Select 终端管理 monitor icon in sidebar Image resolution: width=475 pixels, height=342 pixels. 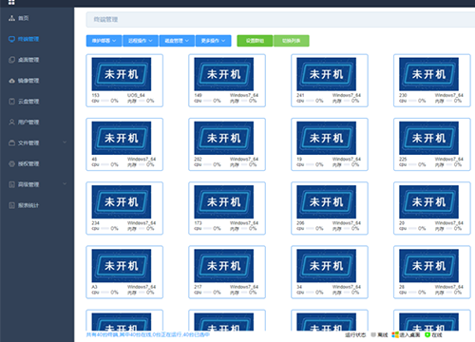(11, 39)
